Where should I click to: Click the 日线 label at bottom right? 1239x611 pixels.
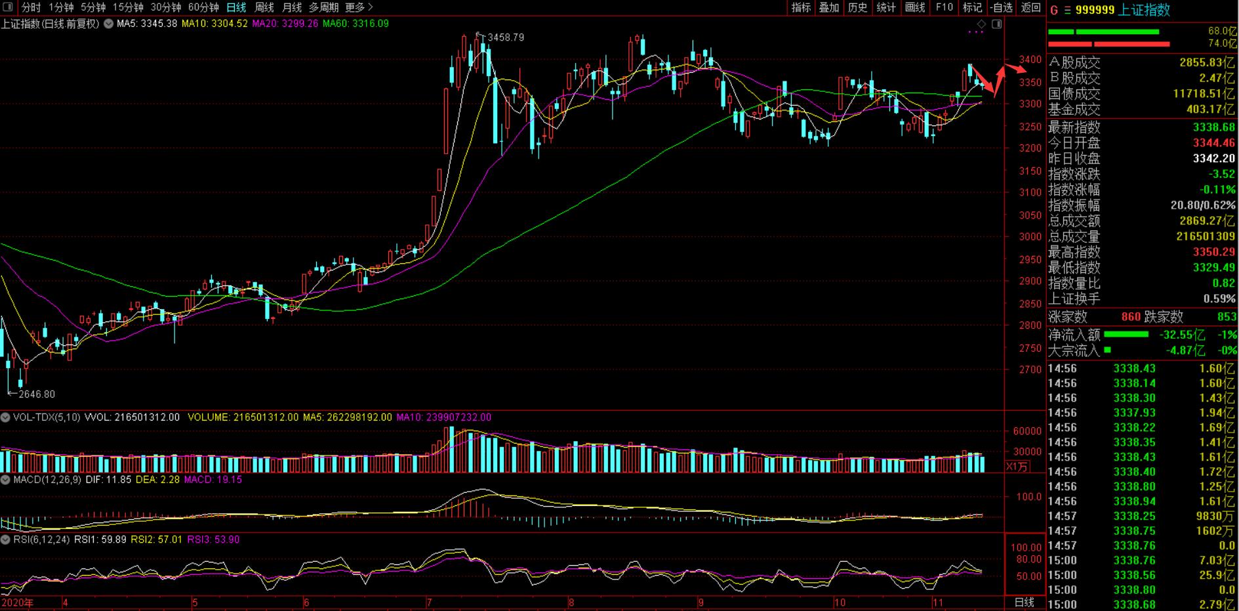click(x=1024, y=602)
